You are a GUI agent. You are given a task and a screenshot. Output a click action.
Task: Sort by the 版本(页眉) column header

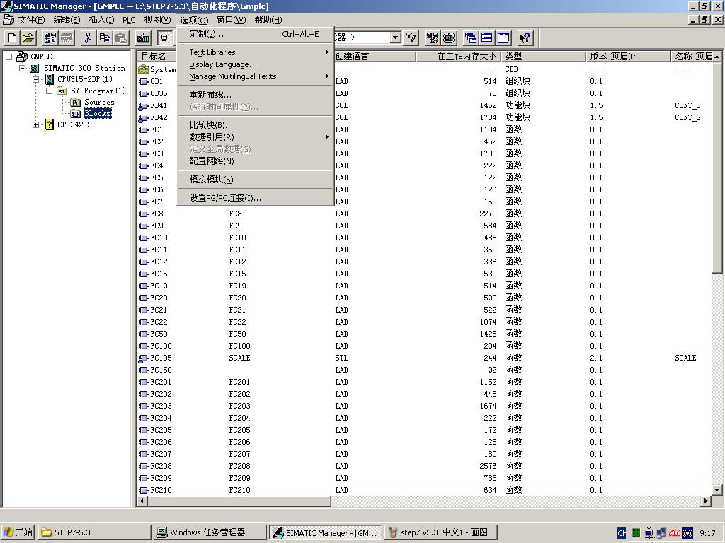[x=628, y=57]
